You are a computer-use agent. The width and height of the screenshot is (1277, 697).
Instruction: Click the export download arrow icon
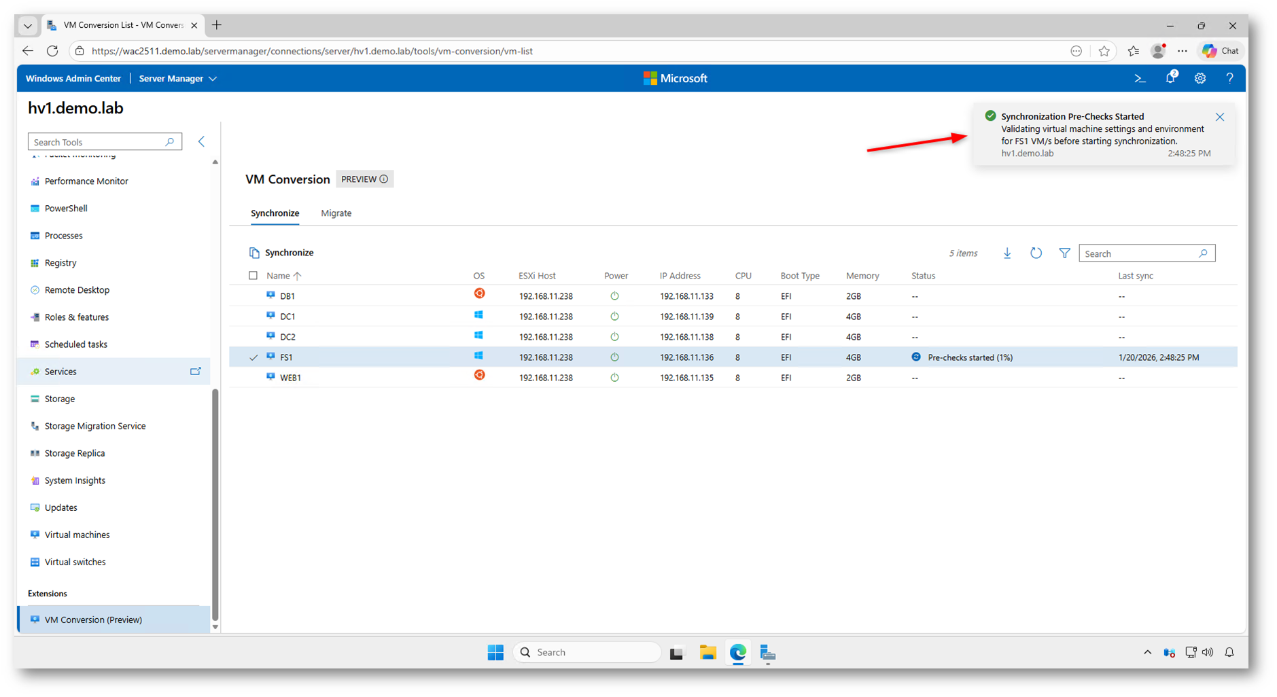[1007, 253]
